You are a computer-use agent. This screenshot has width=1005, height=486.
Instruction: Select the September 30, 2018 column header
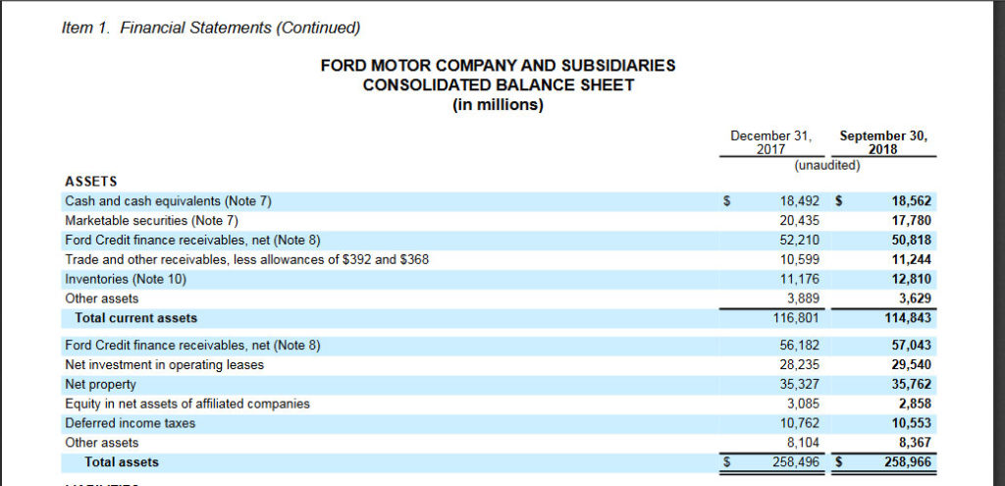(883, 142)
